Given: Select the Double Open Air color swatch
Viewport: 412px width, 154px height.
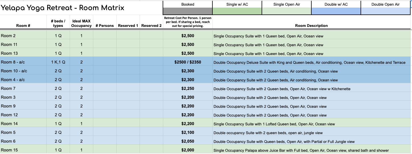Looking at the screenshot, I should 385,11.
